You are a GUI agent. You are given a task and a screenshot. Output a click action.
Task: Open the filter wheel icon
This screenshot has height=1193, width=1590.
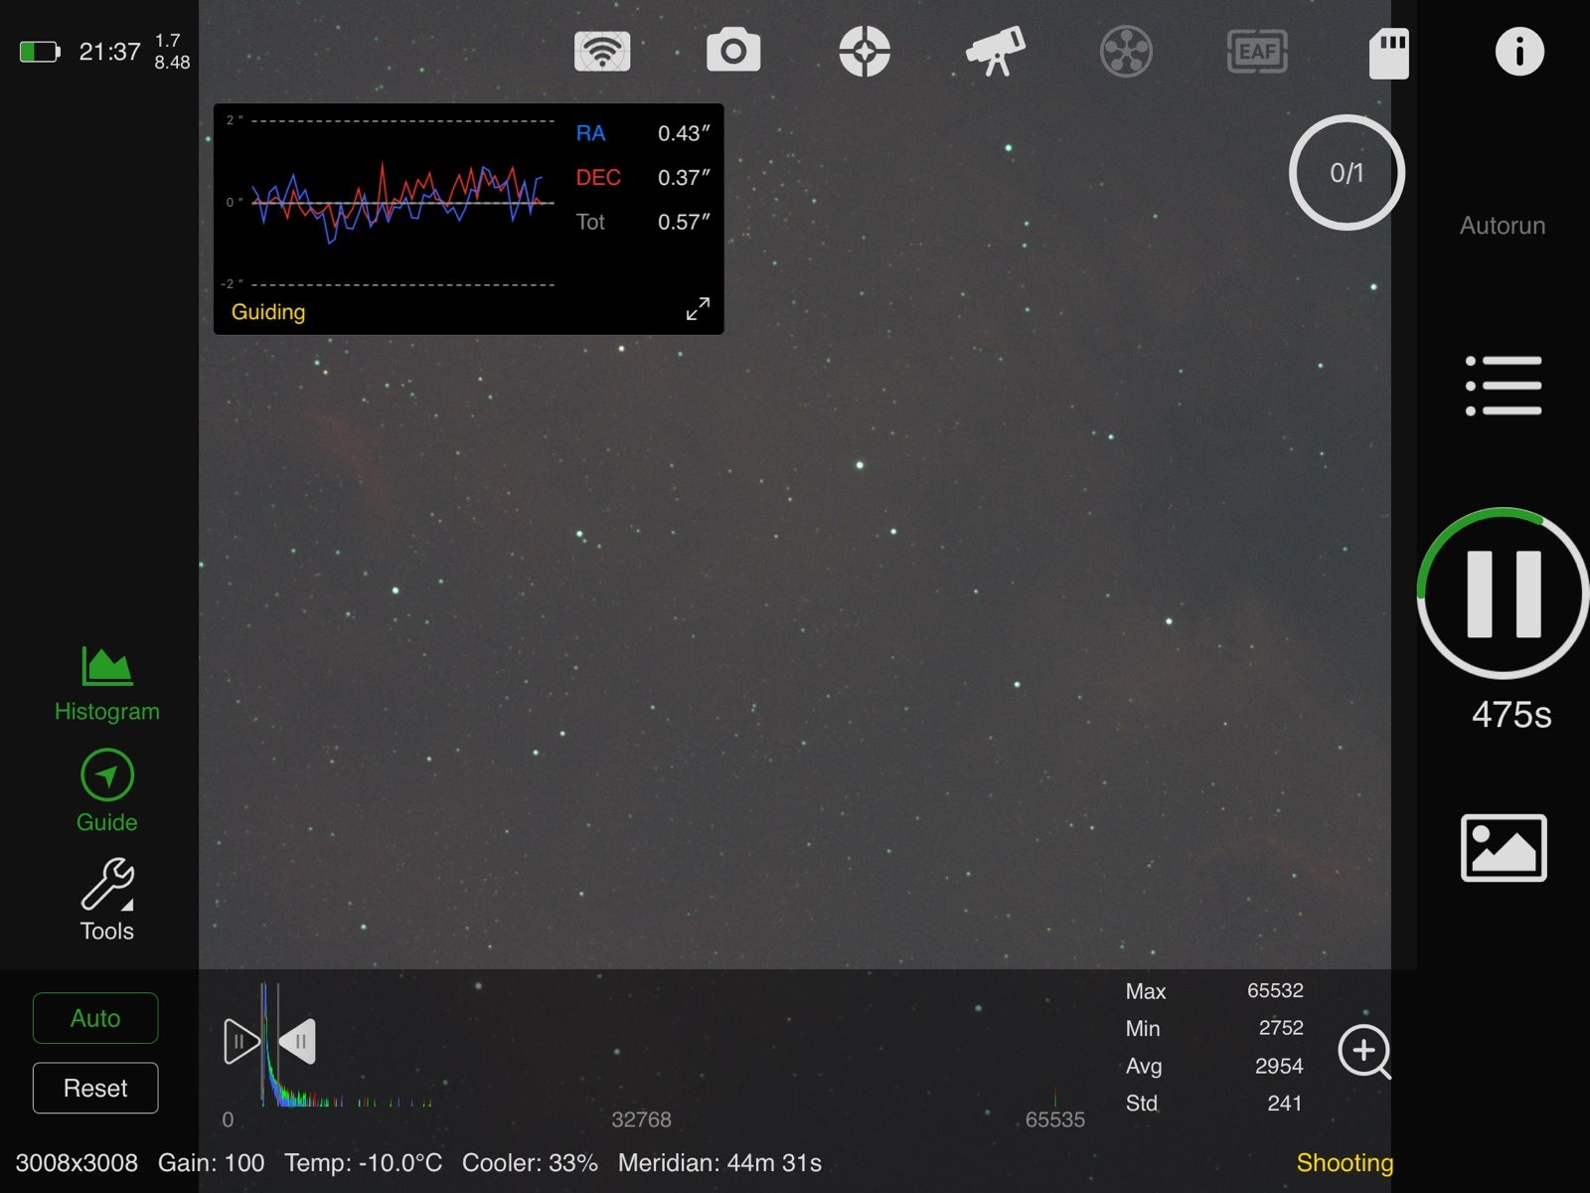point(1126,52)
